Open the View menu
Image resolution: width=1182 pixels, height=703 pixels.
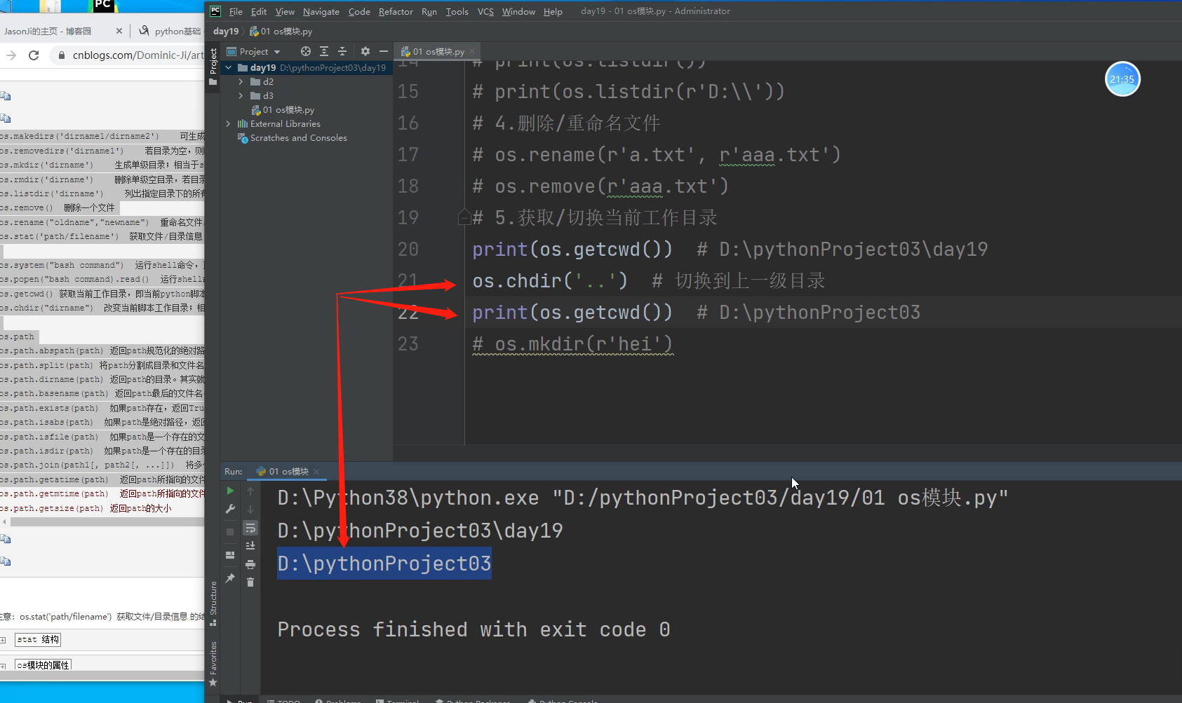[x=285, y=12]
